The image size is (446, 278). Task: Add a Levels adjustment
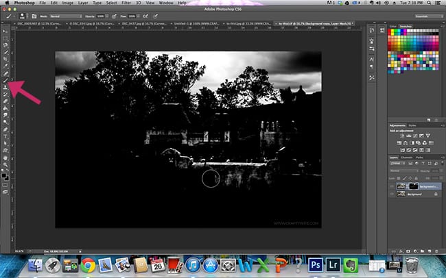pyautogui.click(x=409, y=136)
